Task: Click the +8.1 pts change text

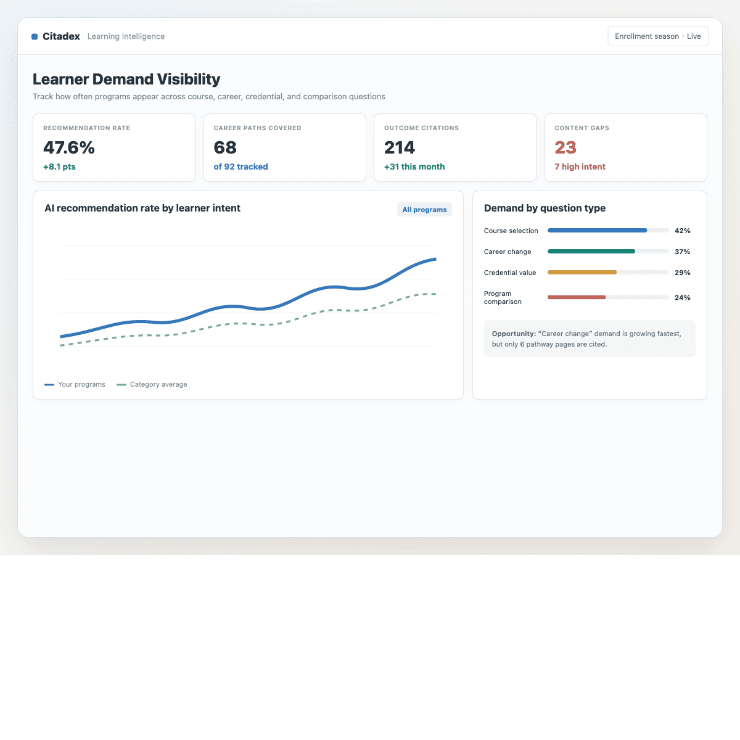Action: coord(59,166)
